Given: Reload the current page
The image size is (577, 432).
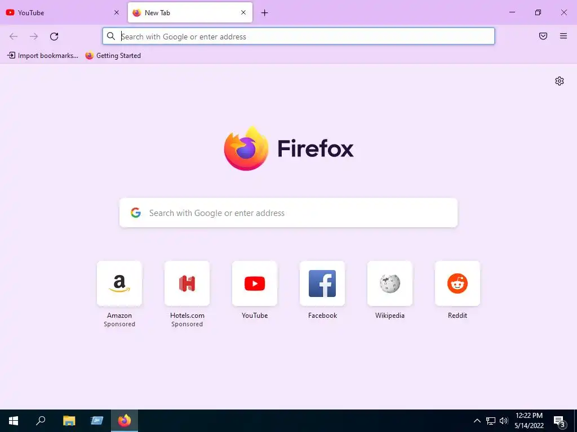Looking at the screenshot, I should coord(54,37).
